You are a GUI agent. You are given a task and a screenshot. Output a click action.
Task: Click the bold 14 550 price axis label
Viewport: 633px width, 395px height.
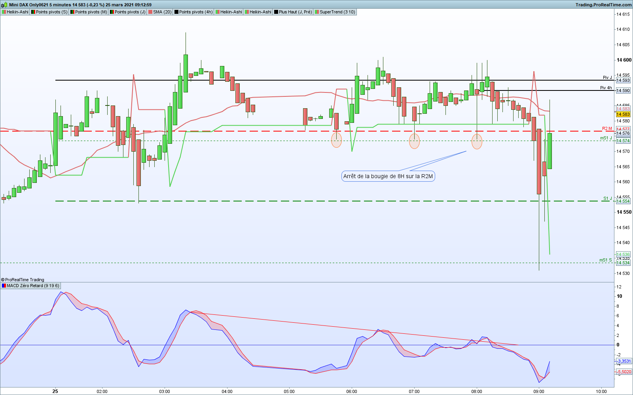coord(624,212)
